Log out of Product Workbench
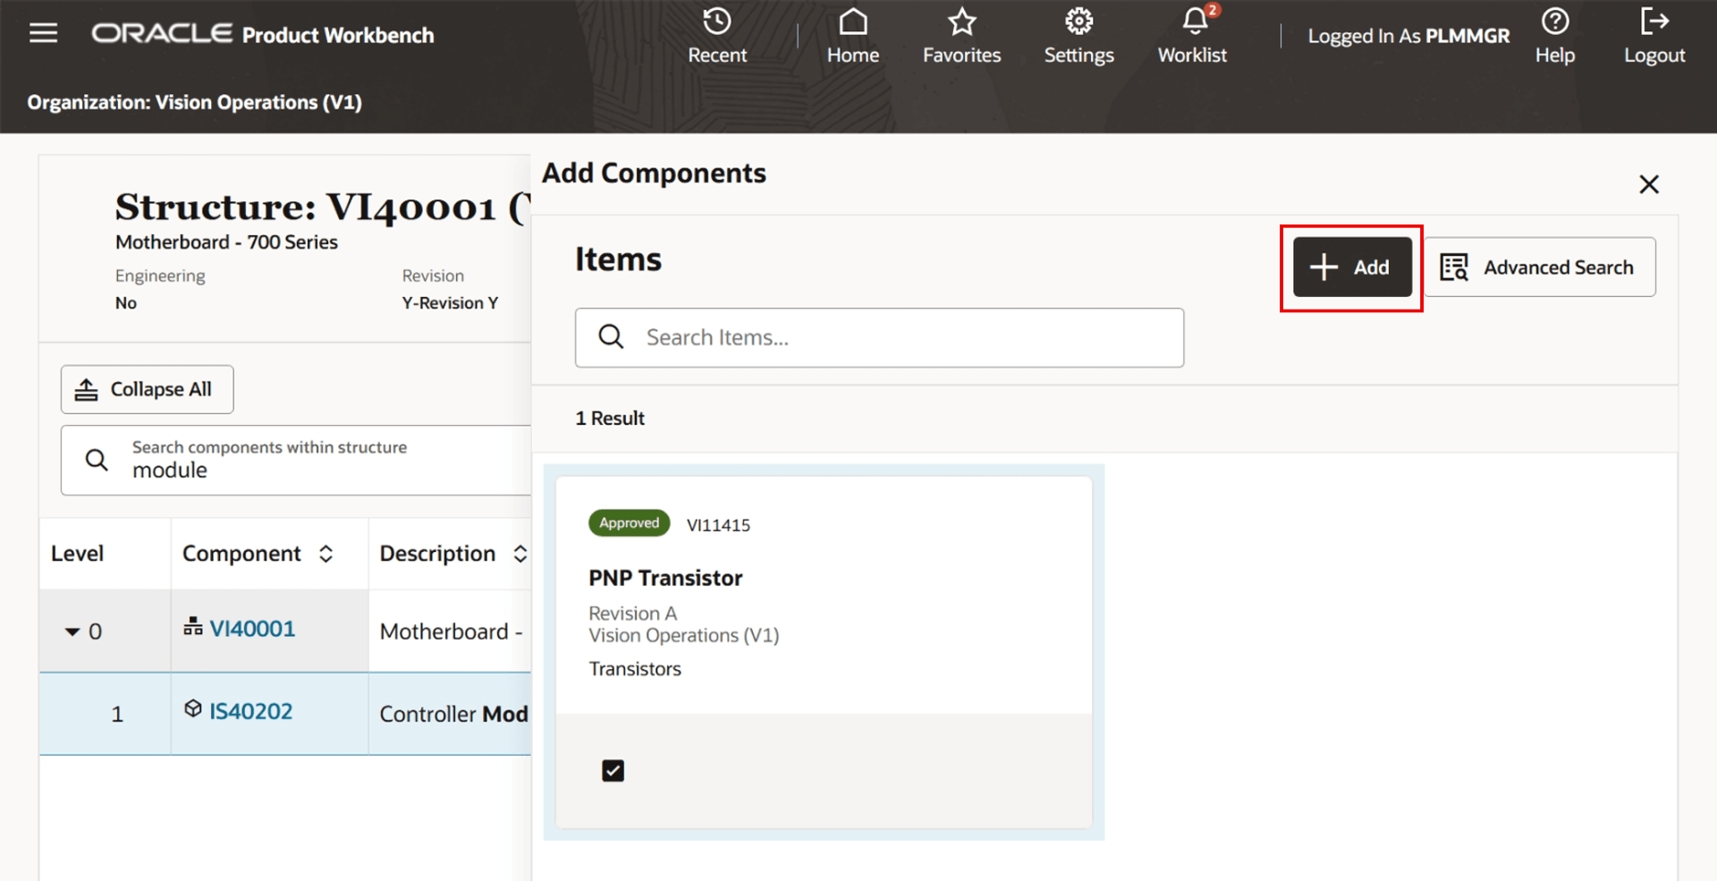 [1654, 34]
